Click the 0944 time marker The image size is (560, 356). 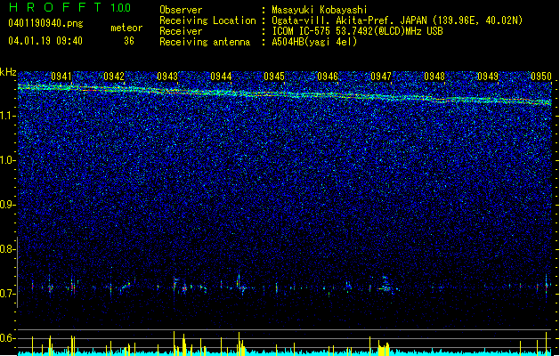[221, 77]
